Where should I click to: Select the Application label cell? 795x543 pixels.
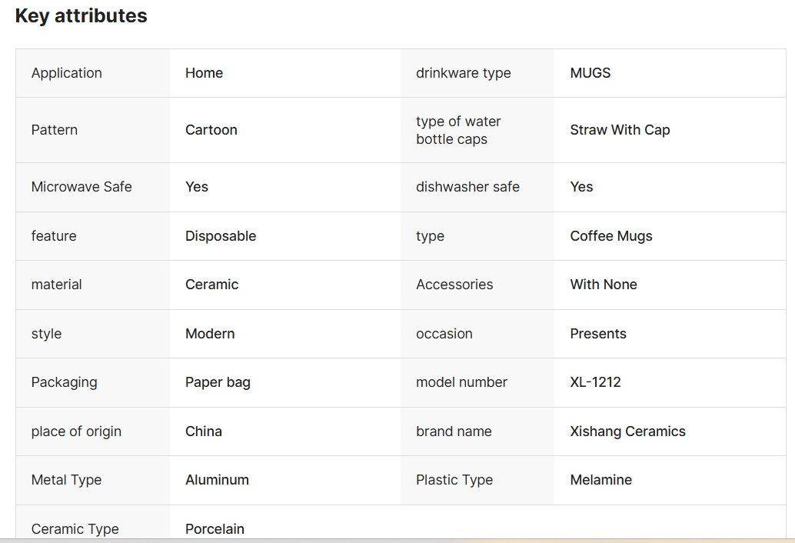click(93, 73)
